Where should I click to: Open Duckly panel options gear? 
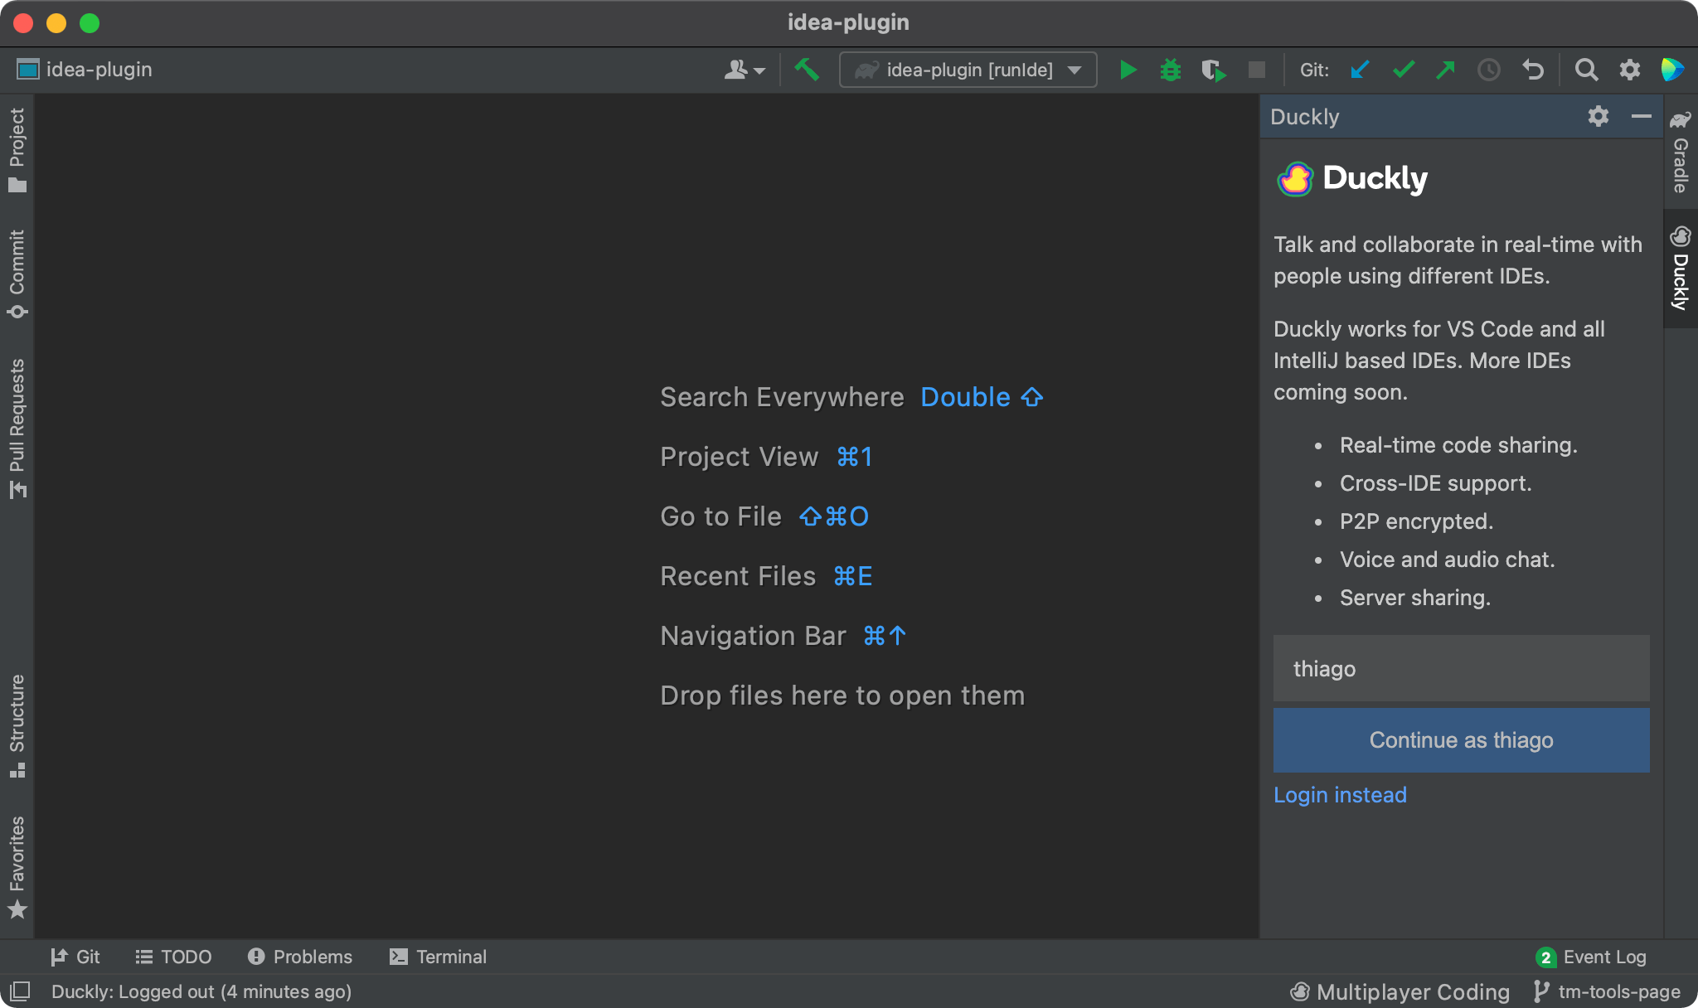pyautogui.click(x=1599, y=116)
